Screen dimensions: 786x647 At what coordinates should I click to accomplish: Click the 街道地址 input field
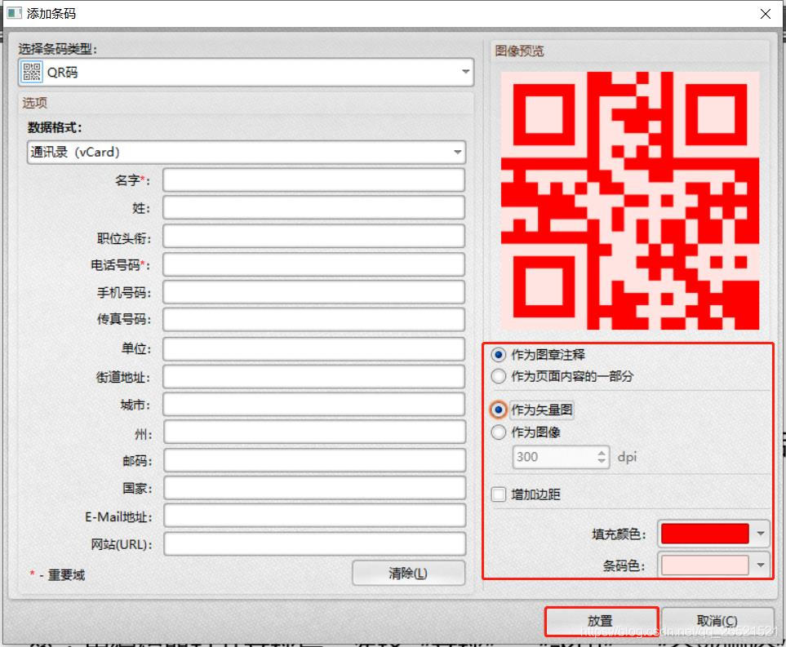tap(313, 377)
